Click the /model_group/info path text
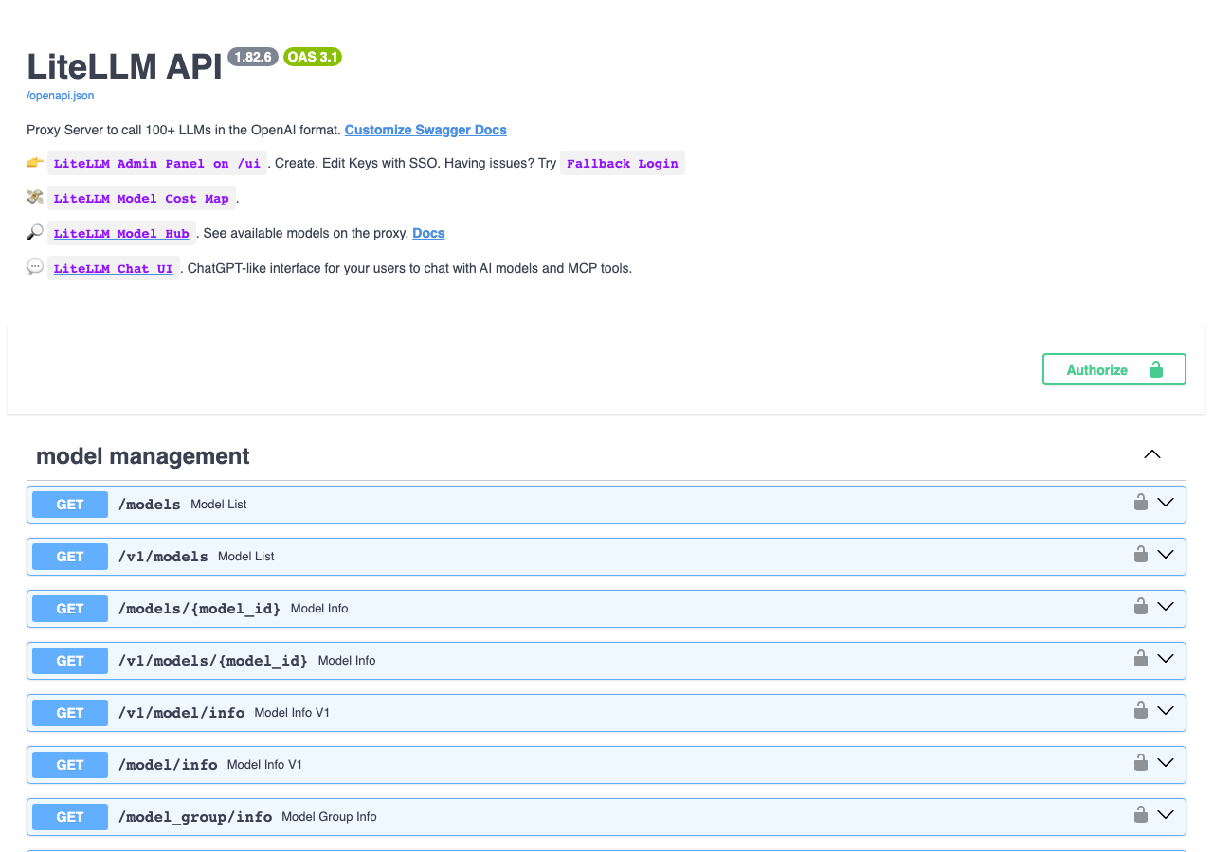This screenshot has height=852, width=1213. (x=195, y=817)
